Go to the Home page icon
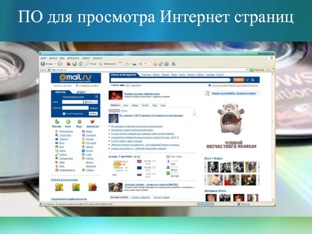This screenshot has width=312, height=234. (x=80, y=64)
